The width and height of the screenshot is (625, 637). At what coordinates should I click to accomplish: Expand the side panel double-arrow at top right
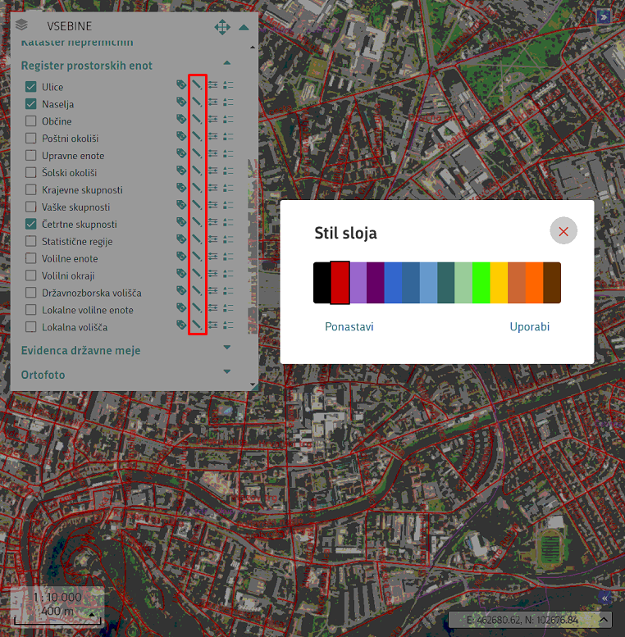[x=604, y=16]
